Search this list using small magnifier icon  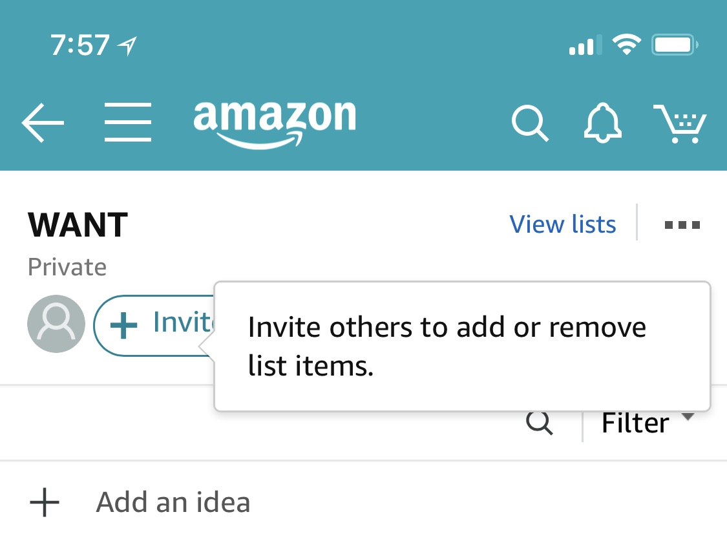coord(540,423)
